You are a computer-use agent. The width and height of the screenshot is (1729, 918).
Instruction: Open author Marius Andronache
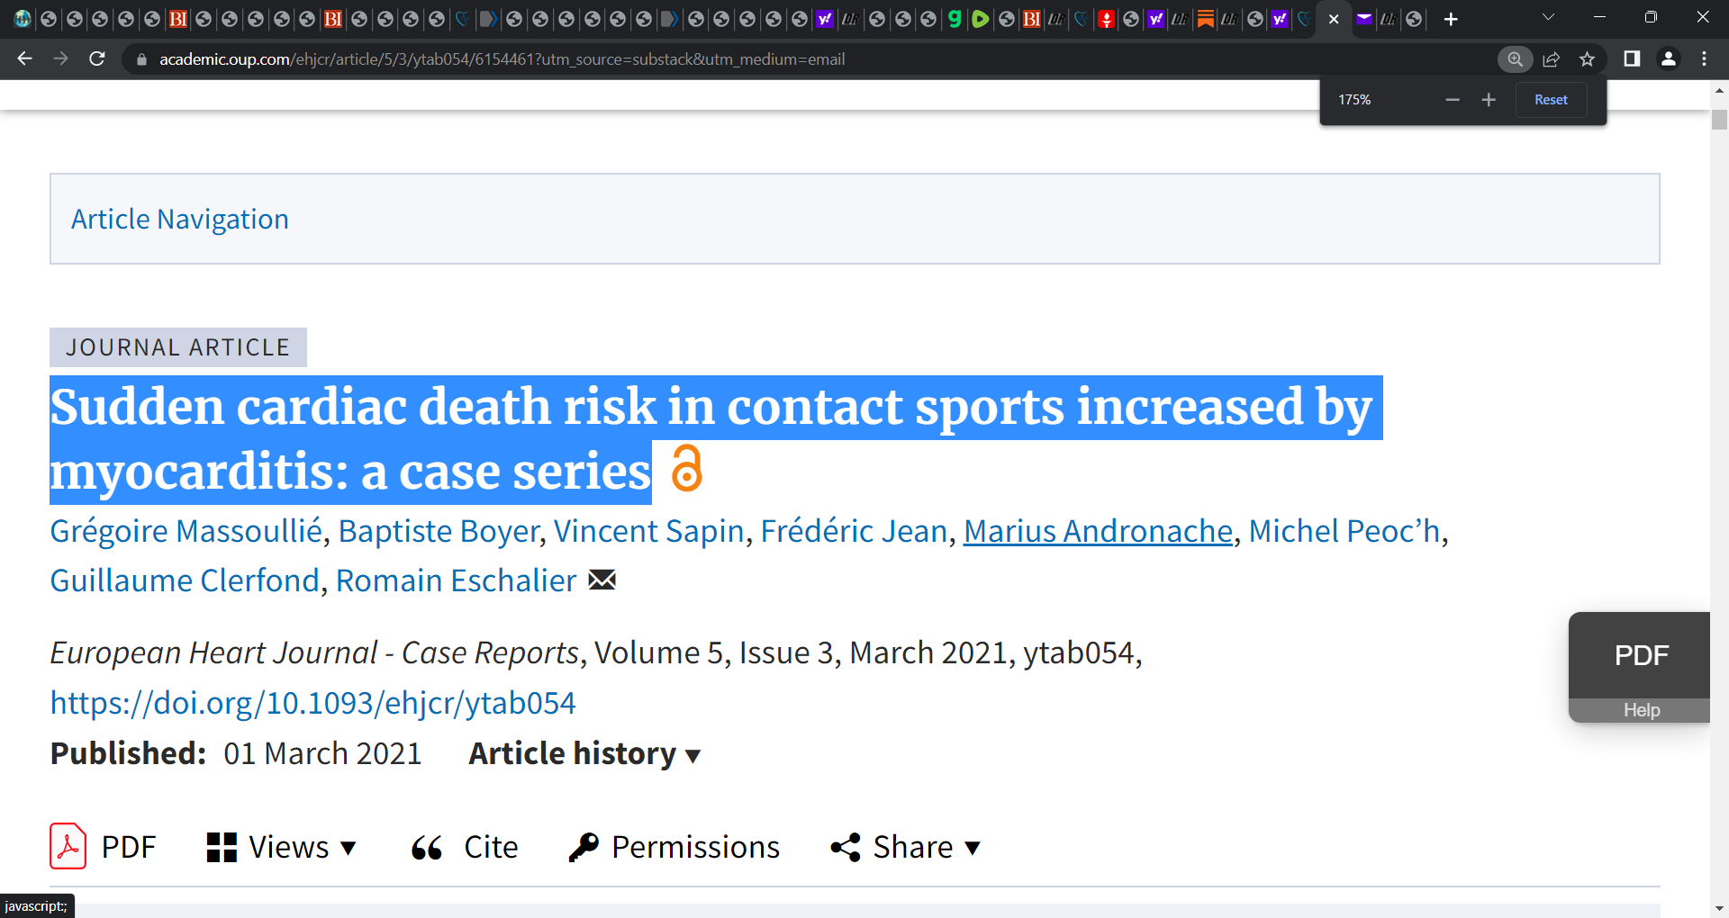tap(1098, 531)
